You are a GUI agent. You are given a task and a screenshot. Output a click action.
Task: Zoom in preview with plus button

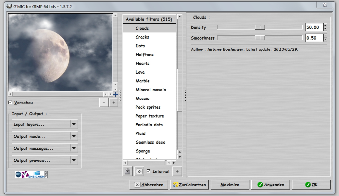click(x=114, y=103)
